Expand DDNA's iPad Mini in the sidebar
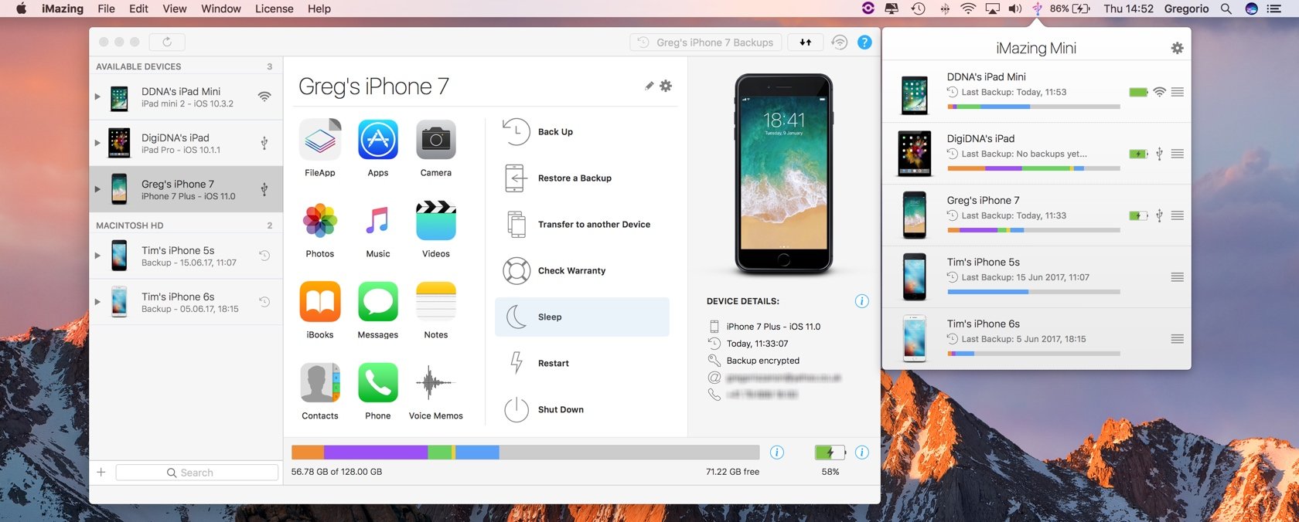 tap(97, 97)
